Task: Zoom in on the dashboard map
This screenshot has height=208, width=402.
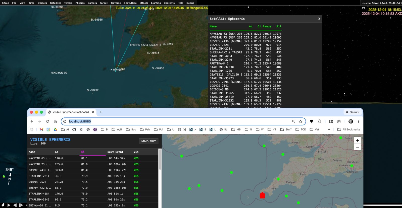Action: (357, 140)
